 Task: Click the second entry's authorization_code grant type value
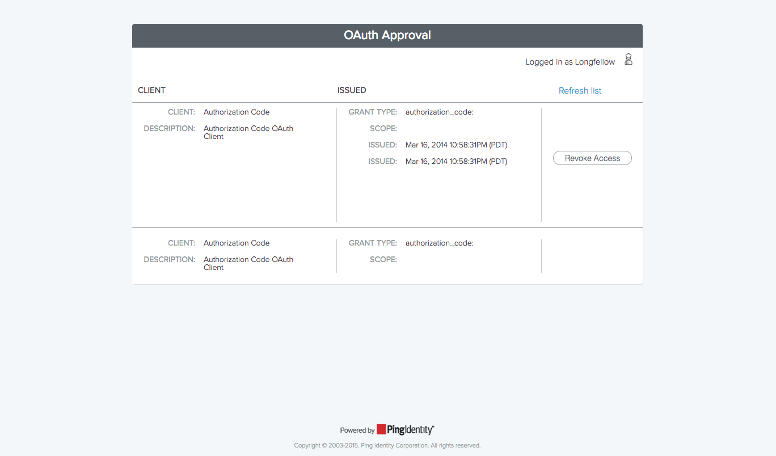[439, 243]
